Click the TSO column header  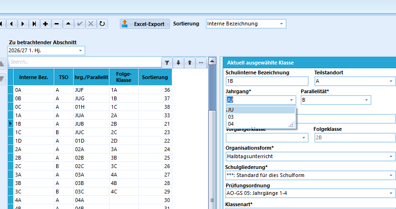coord(64,77)
